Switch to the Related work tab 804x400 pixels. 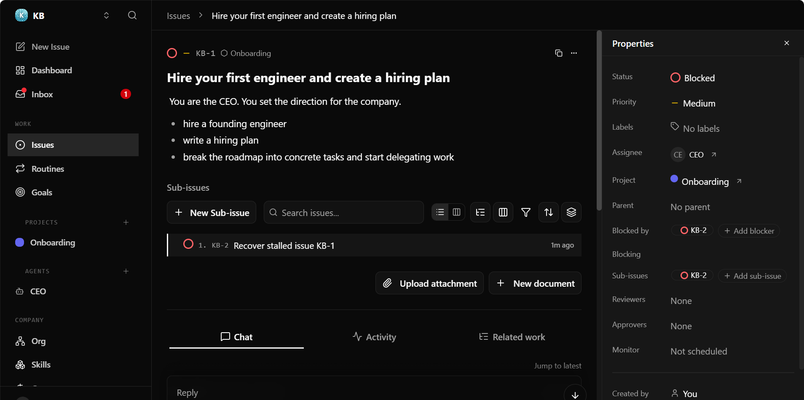point(512,337)
